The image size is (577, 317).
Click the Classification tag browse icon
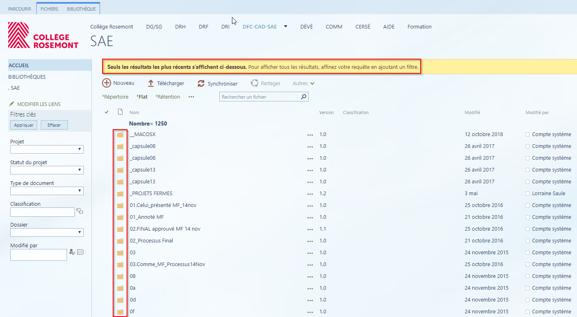pyautogui.click(x=80, y=211)
